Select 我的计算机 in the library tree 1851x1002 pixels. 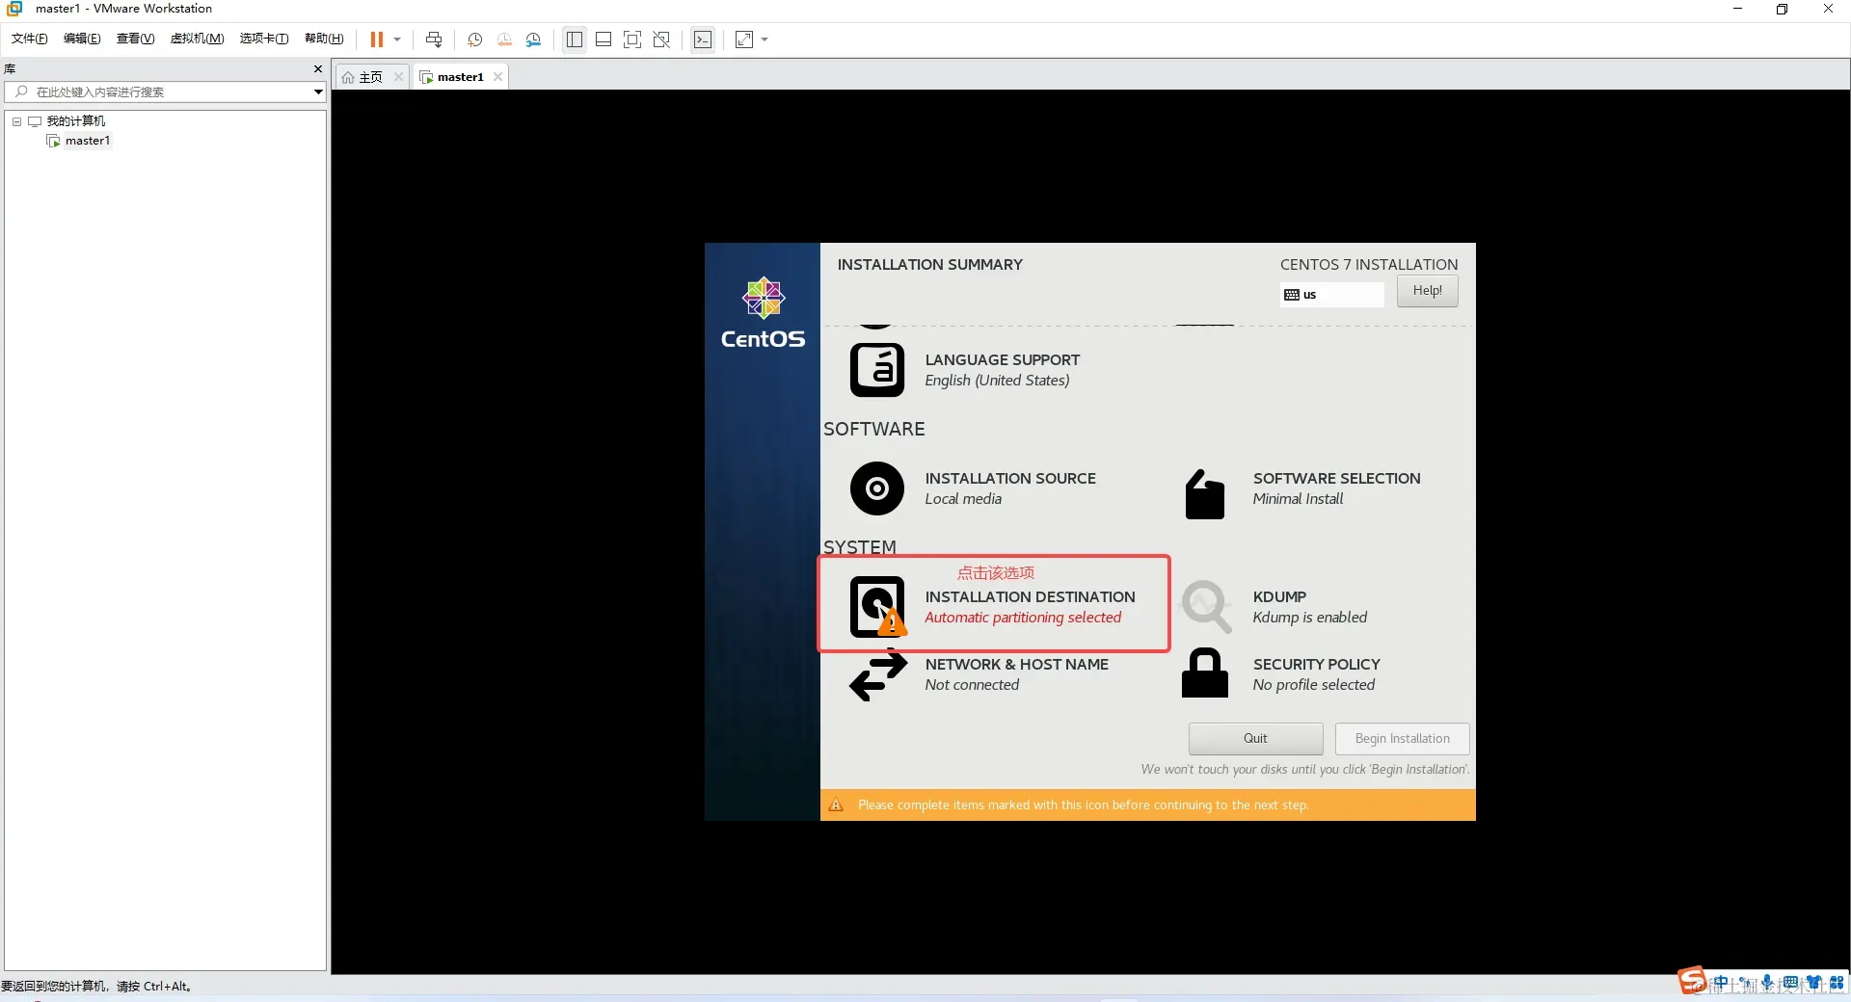click(76, 121)
